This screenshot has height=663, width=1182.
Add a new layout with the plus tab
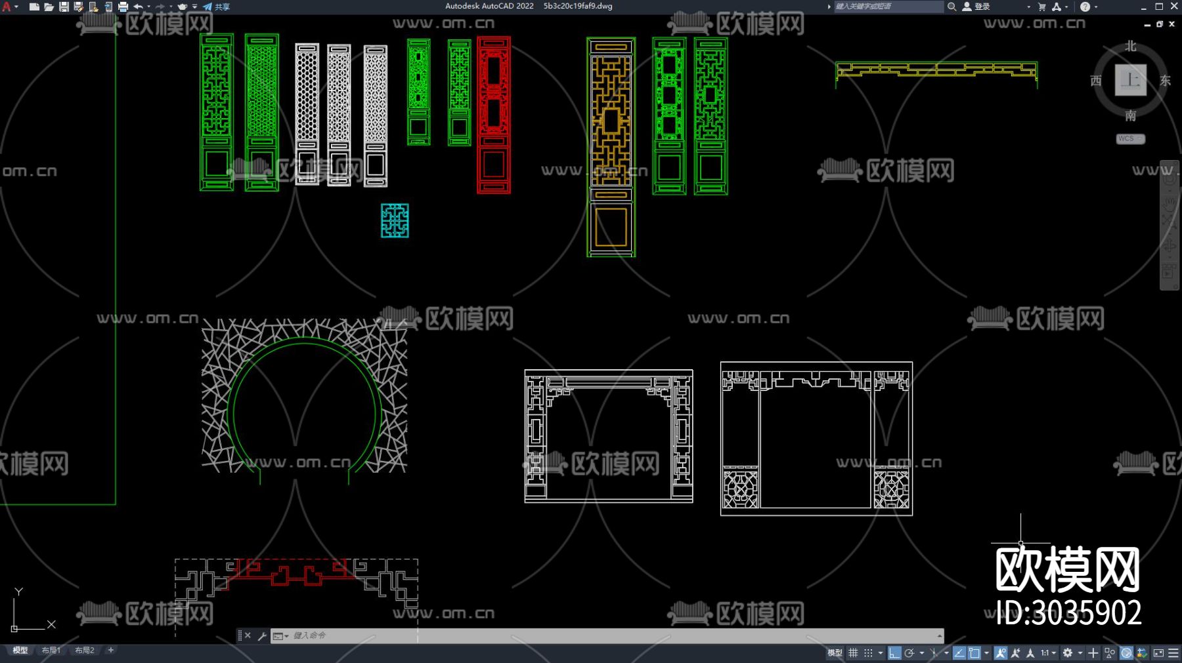coord(111,651)
